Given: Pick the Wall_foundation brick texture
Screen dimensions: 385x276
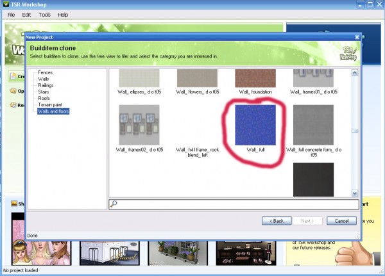Looking at the screenshot, I should 256,78.
